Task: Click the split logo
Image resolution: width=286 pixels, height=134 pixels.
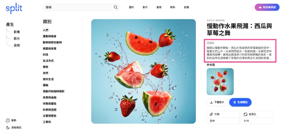Action: tap(14, 8)
